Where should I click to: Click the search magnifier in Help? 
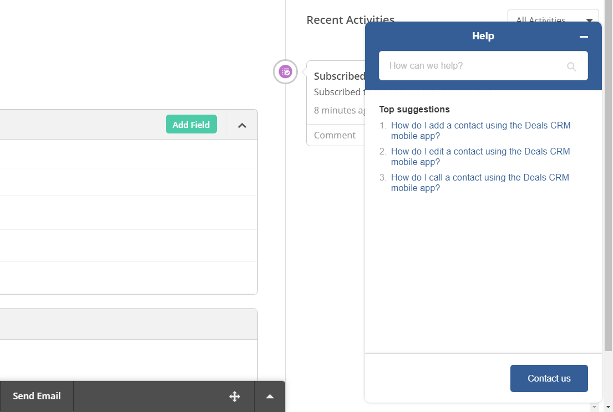(x=571, y=66)
